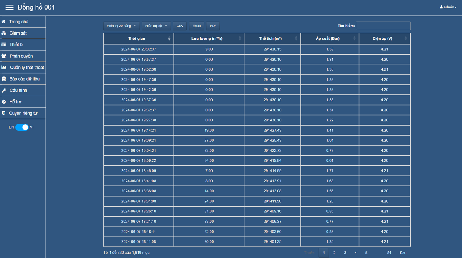The width and height of the screenshot is (462, 258).
Task: Toggle the EN/VI language switch
Action: tap(22, 127)
